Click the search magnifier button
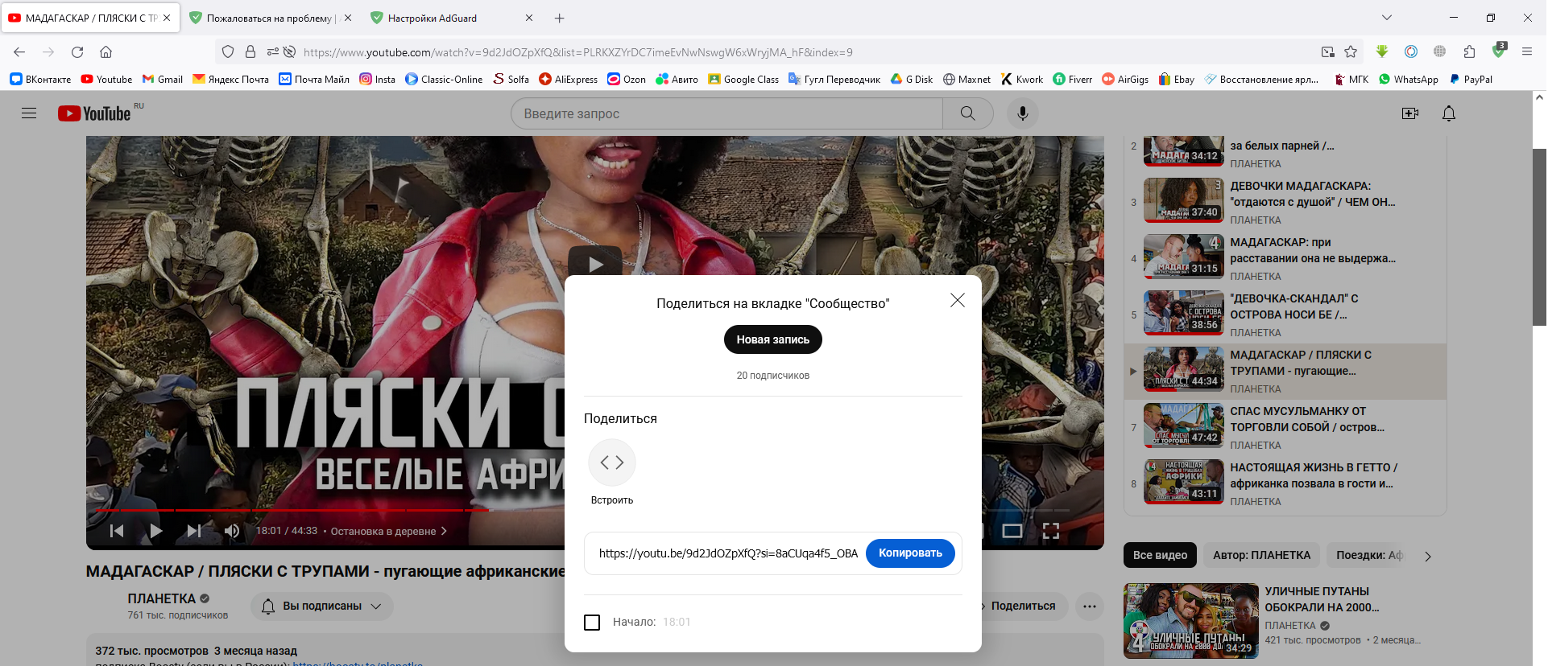Viewport: 1548px width, 666px height. pos(967,113)
